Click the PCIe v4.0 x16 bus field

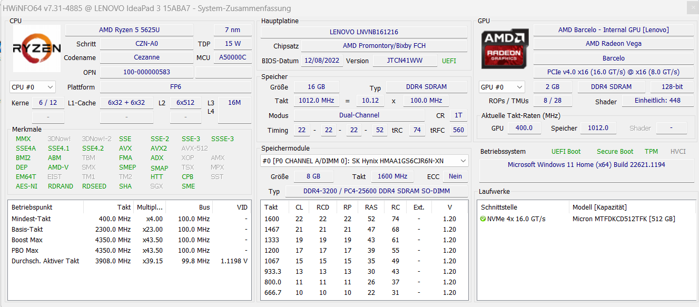614,72
